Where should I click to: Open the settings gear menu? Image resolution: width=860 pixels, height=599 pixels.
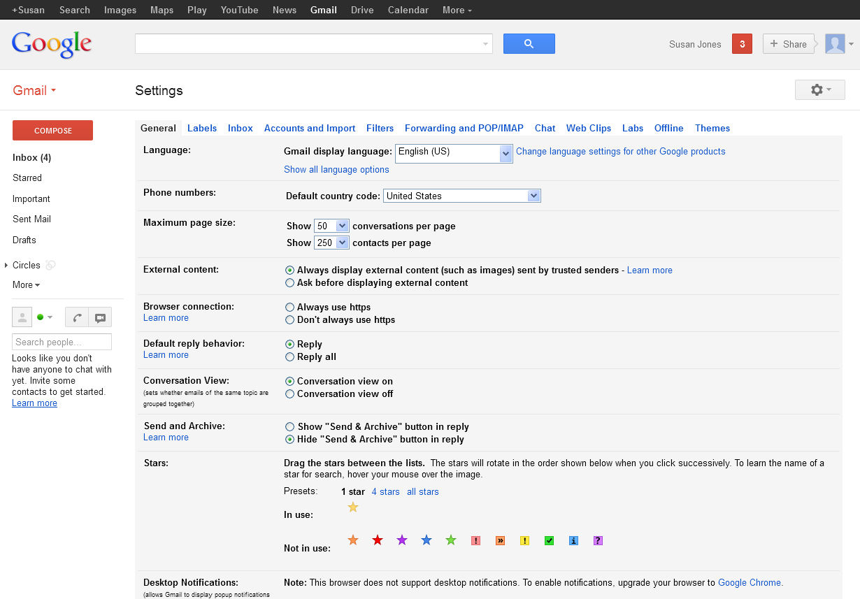point(819,89)
